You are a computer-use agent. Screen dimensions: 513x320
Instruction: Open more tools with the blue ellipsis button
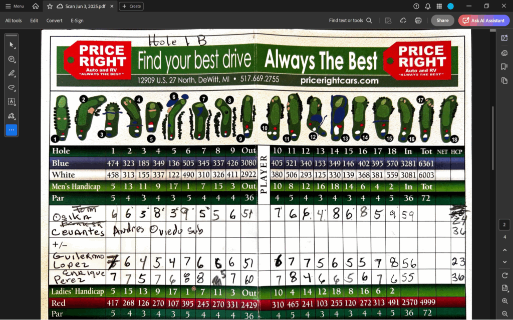pos(12,130)
